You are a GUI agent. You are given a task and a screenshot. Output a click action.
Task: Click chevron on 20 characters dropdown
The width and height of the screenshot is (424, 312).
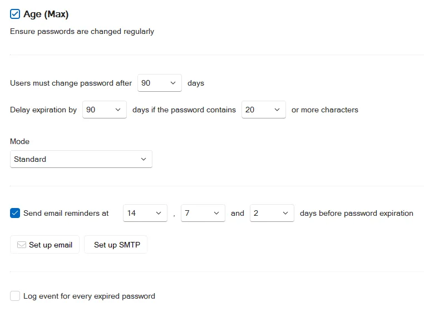tap(277, 110)
